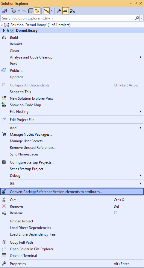Open Analyze and Code Cleanup submenu
The height and width of the screenshot is (268, 144).
click(x=72, y=57)
